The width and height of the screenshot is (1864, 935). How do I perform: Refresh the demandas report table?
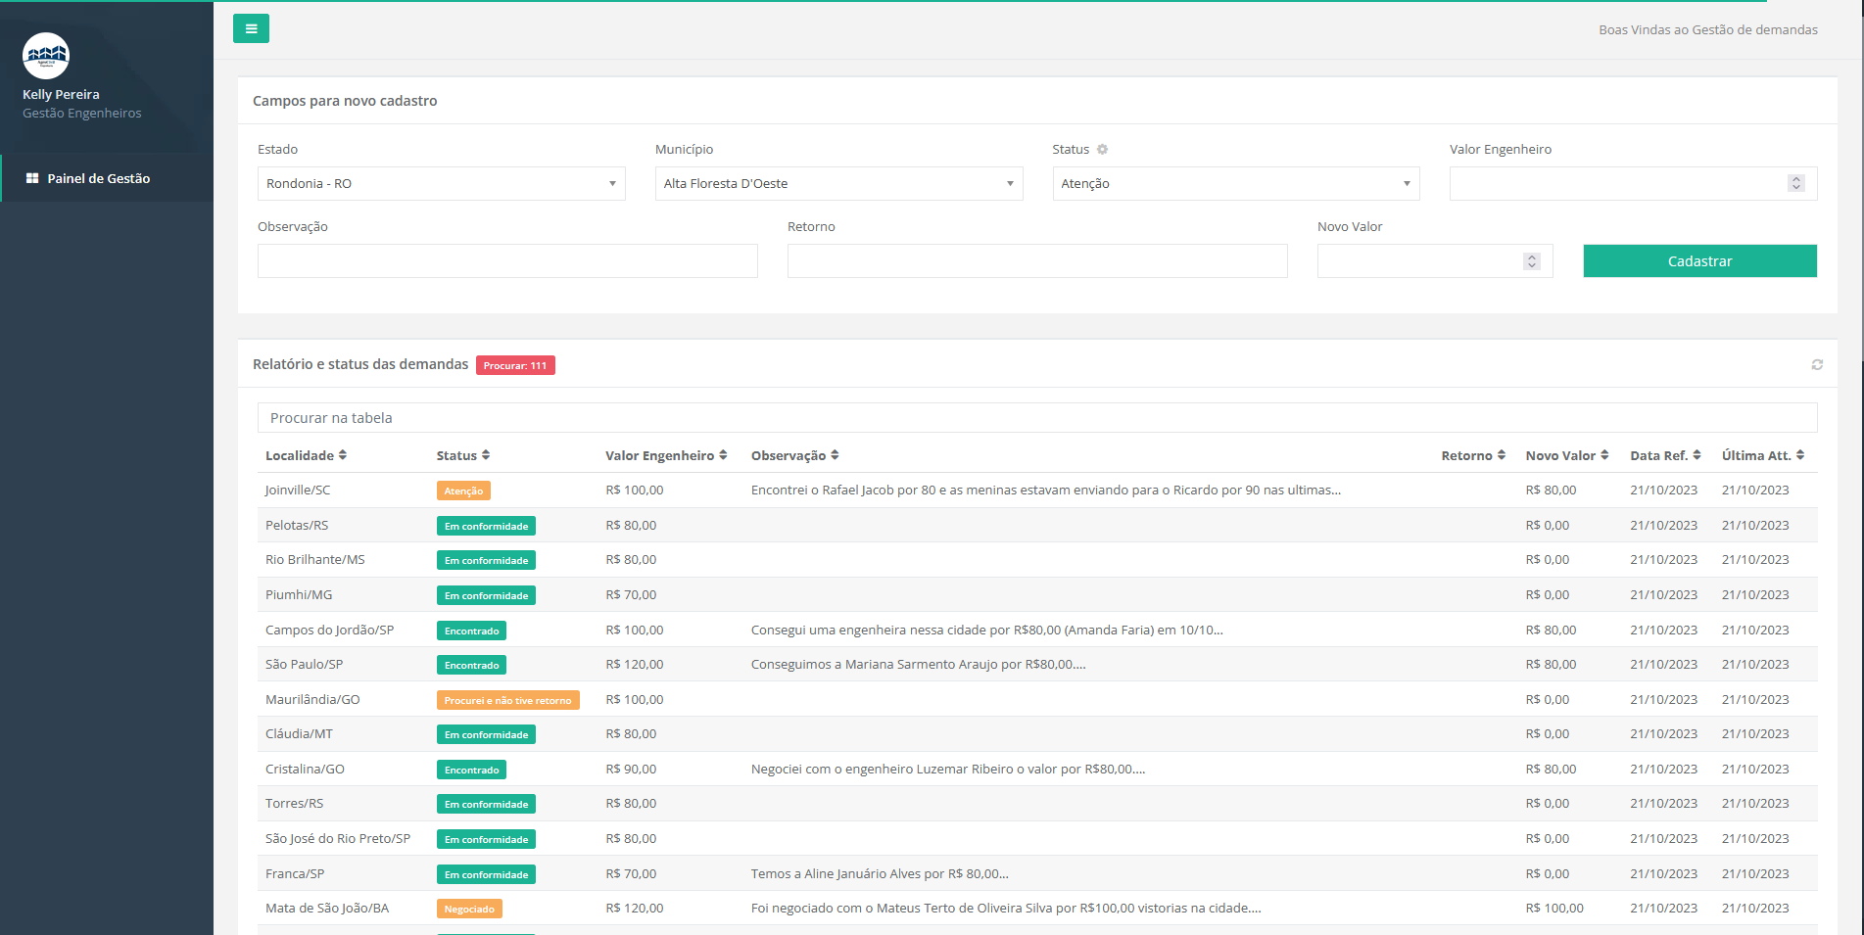coord(1816,364)
